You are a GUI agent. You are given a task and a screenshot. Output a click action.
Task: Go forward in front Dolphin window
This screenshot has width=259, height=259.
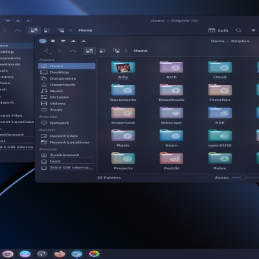[61, 51]
